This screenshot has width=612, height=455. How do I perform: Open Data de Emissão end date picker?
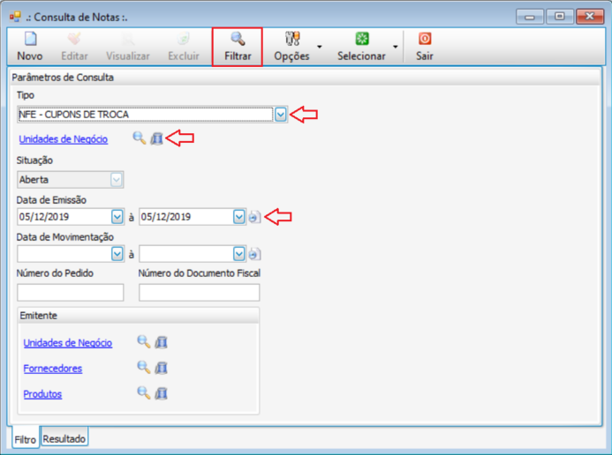238,217
